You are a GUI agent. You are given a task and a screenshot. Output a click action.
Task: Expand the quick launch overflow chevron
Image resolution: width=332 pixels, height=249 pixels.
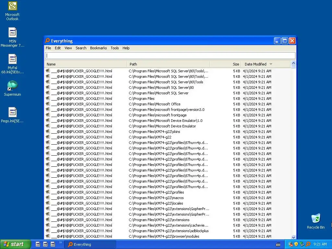(61, 243)
